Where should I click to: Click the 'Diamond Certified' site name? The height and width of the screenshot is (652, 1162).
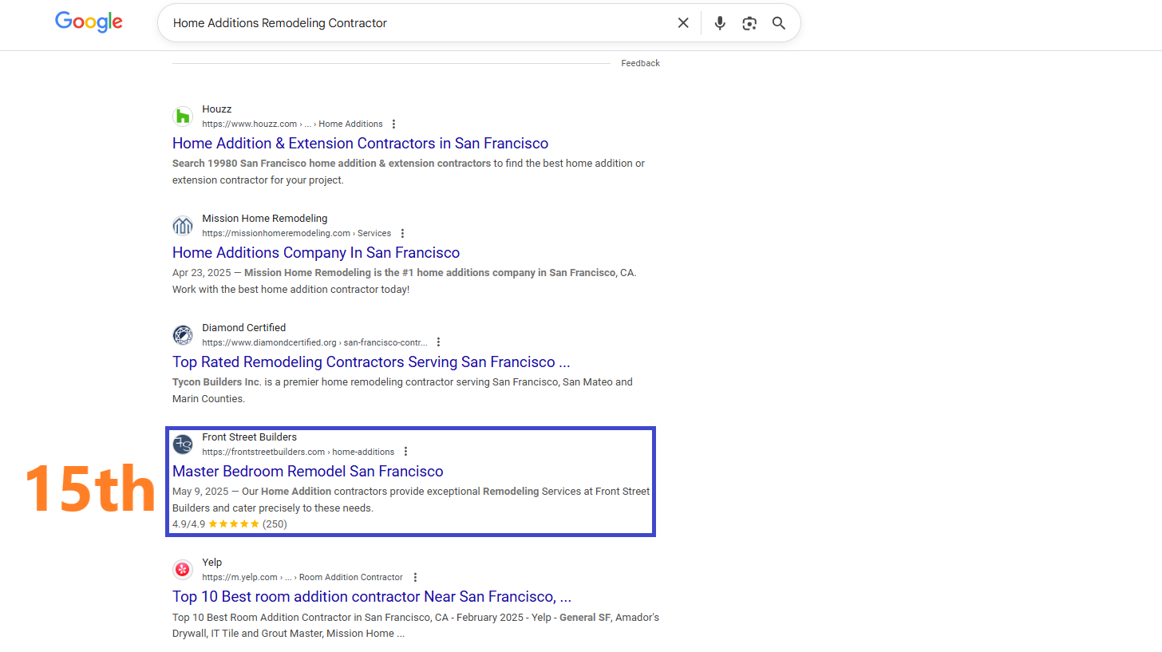click(x=243, y=328)
